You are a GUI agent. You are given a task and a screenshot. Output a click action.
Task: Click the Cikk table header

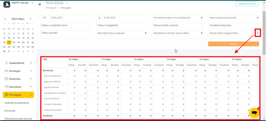pos(45,60)
